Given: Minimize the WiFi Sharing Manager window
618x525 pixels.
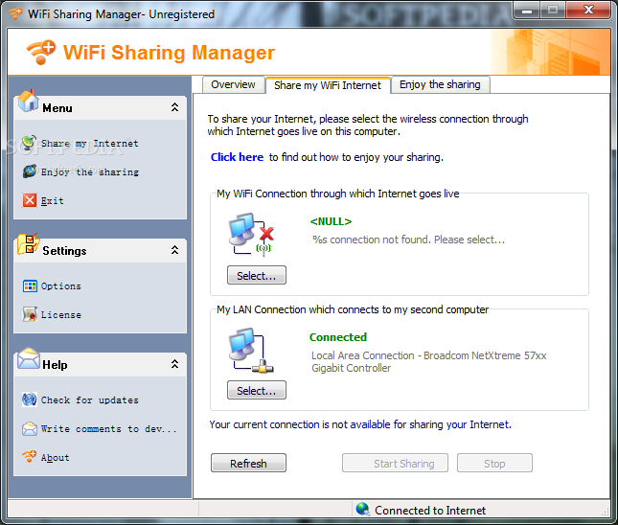Looking at the screenshot, I should (527, 11).
